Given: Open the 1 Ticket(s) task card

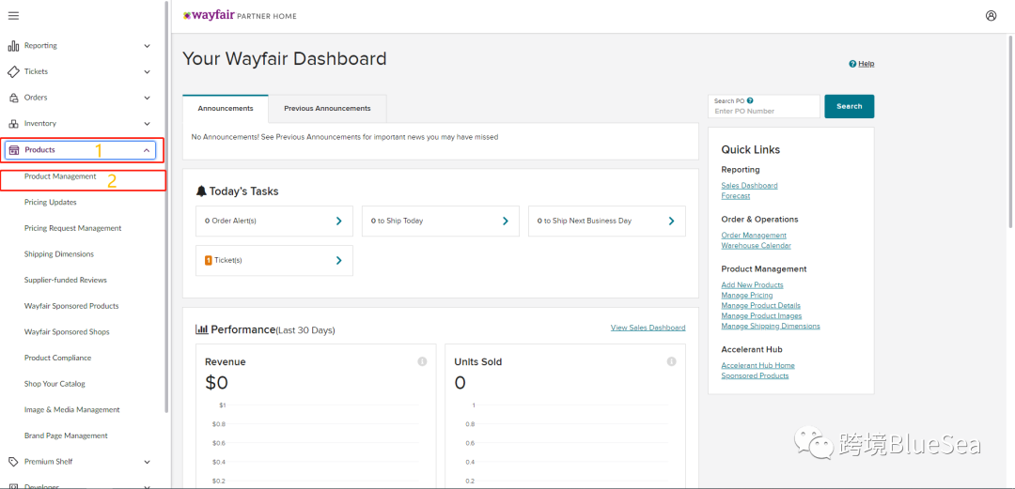Looking at the screenshot, I should tap(274, 261).
